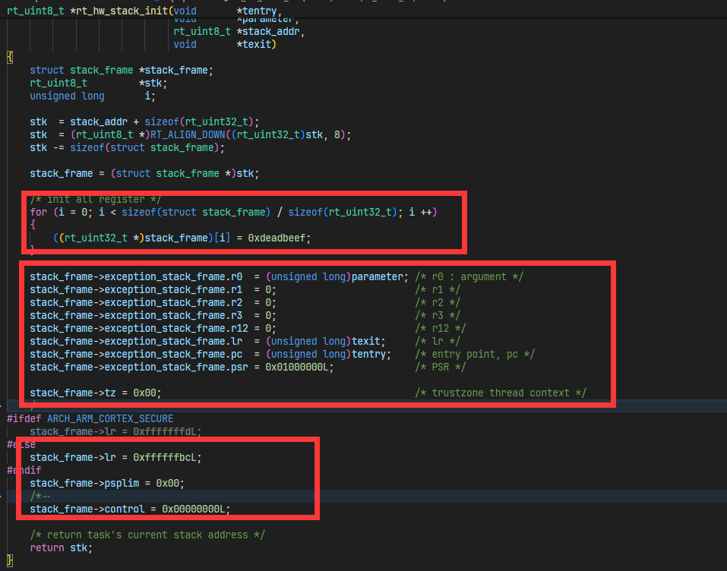727x571 pixels.
Task: Click the exception_stack_frame.psr field
Action: pyautogui.click(x=139, y=367)
